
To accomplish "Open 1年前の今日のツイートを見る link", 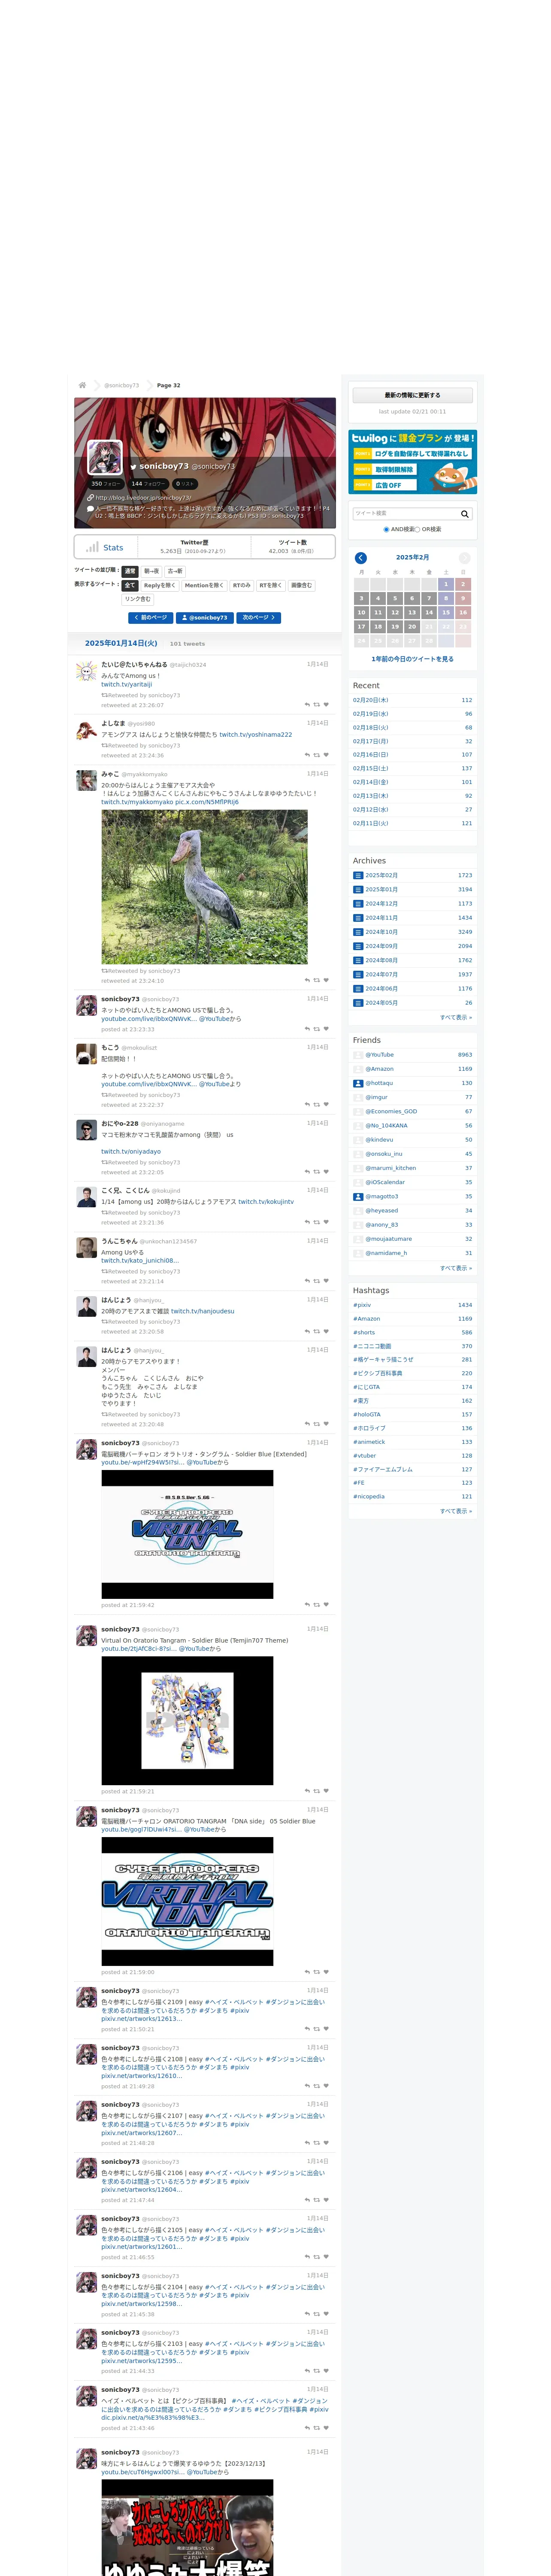I will point(412,659).
